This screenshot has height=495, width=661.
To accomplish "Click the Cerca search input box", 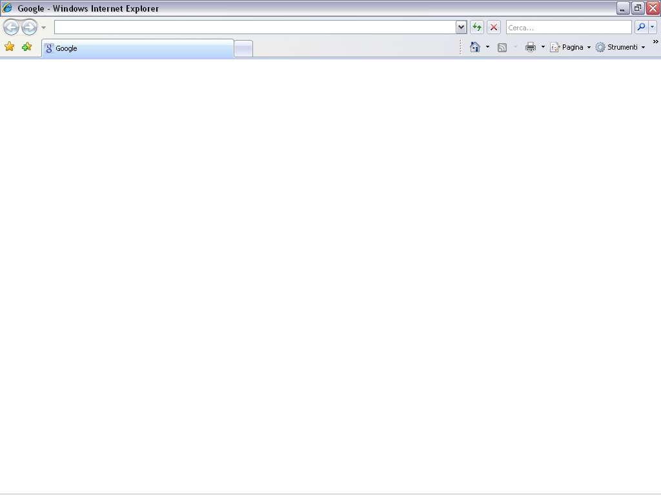I will (569, 27).
